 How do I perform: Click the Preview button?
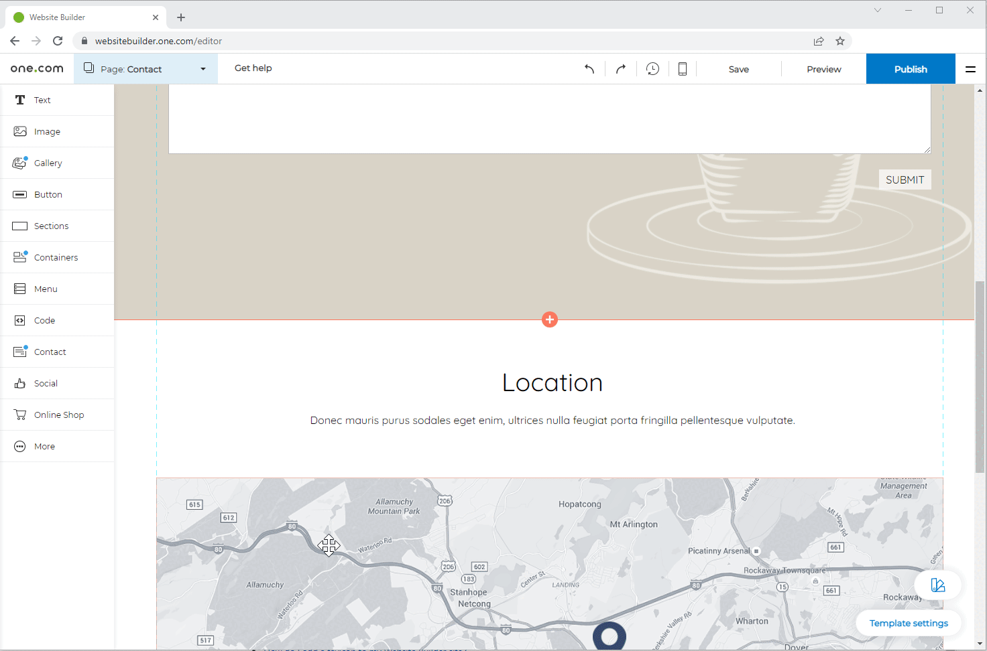823,69
